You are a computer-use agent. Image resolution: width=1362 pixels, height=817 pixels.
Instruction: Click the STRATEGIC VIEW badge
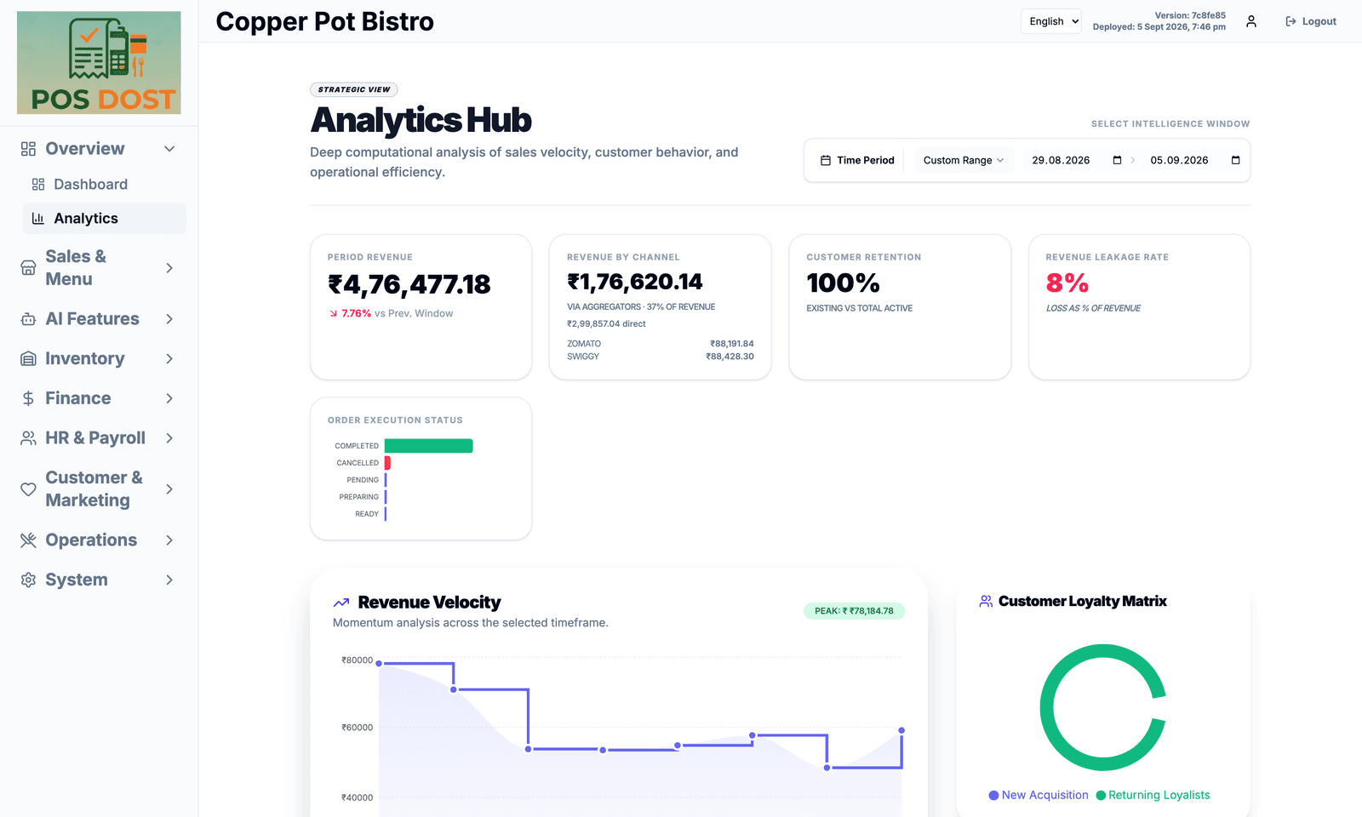point(354,89)
